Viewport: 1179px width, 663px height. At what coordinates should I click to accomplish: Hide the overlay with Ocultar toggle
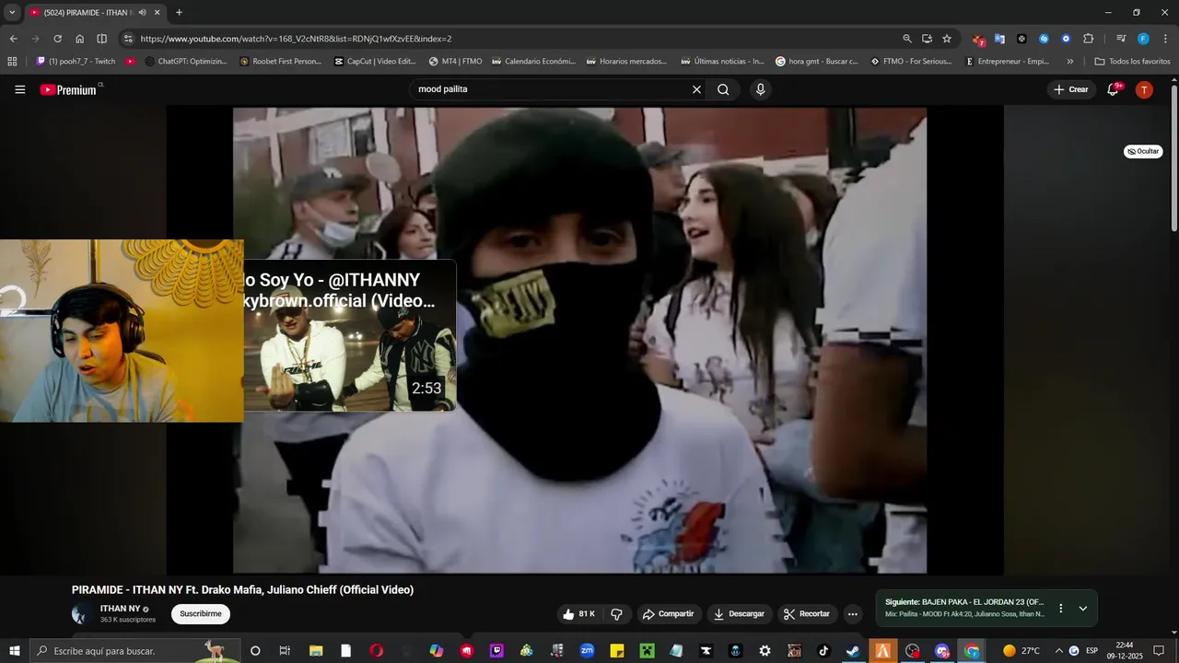1143,151
